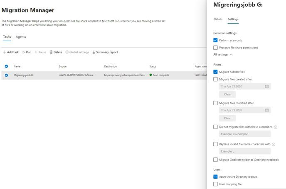
Task: Toggle Migrate hidden files checkbox
Action: point(215,72)
